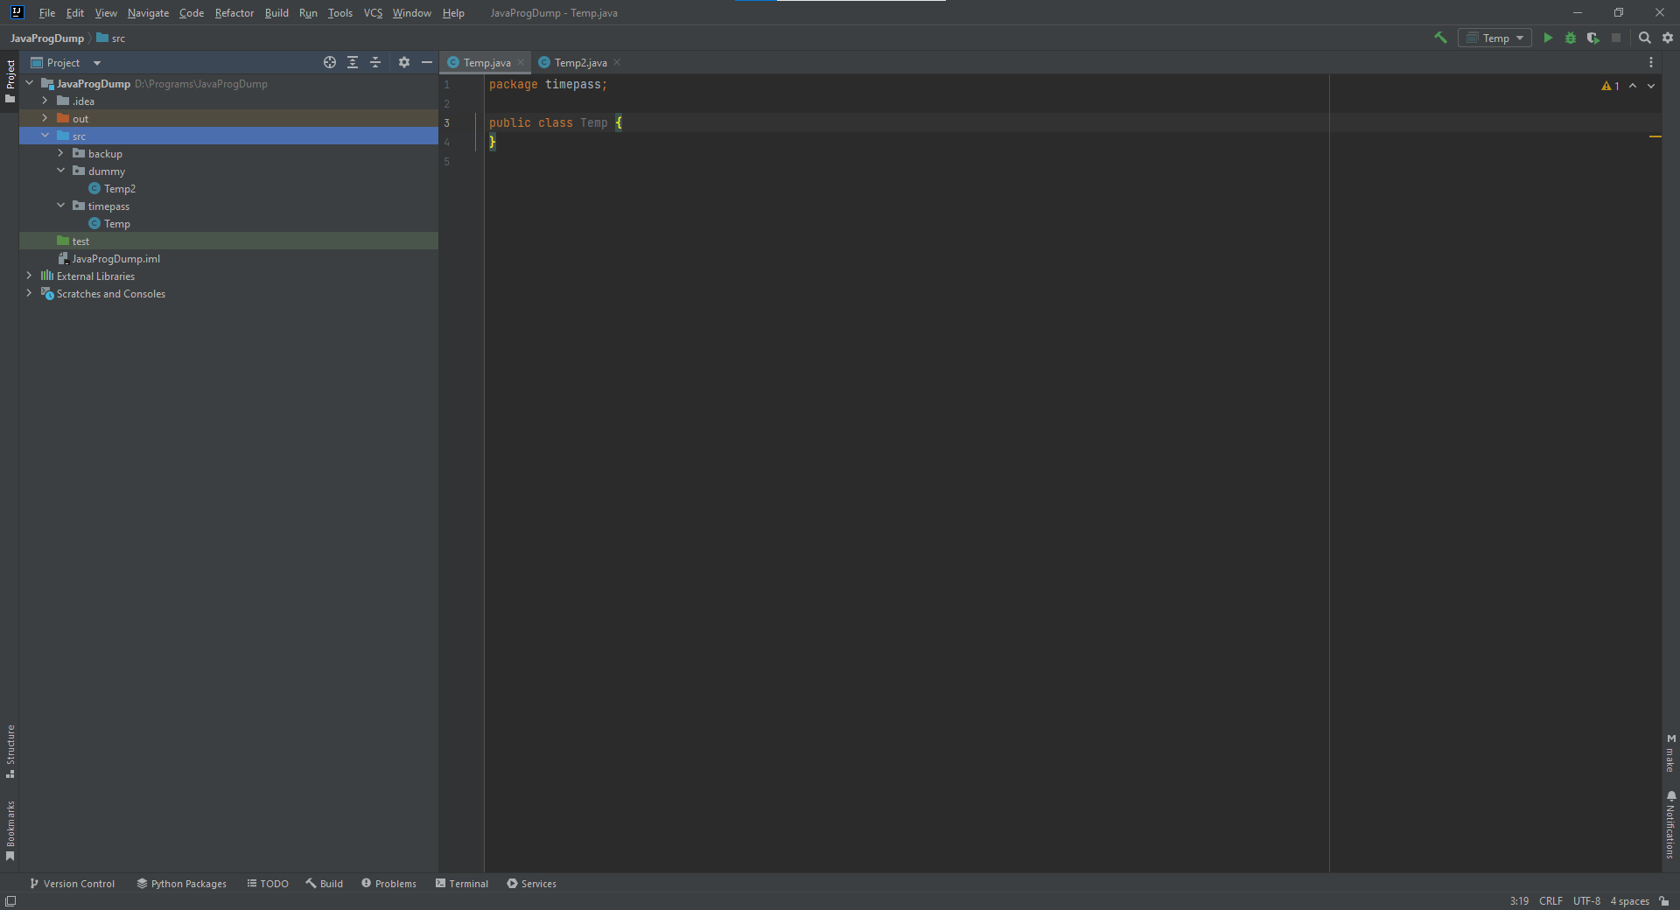Expand External Libraries node

coord(30,276)
